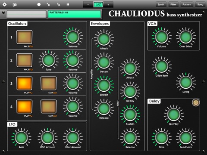Decrease tempo with the minus button
The image size is (207, 155).
[88, 5]
